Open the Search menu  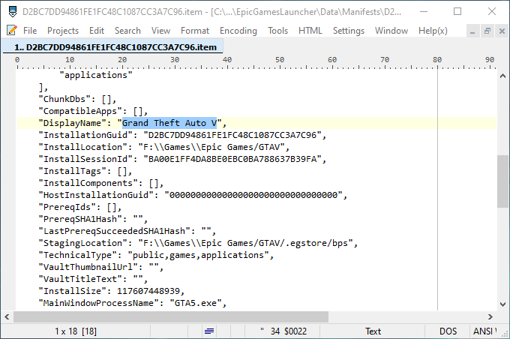(x=127, y=31)
